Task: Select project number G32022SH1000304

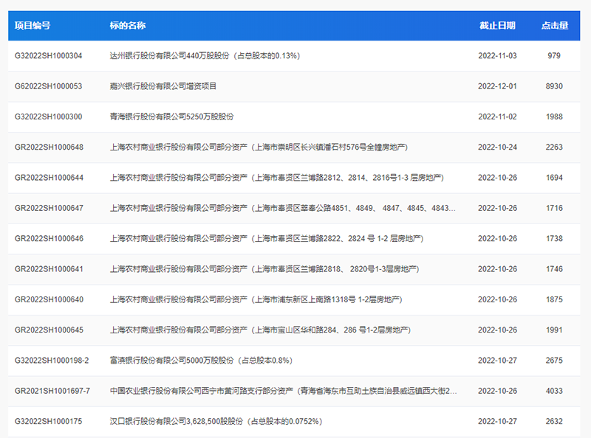Action: 48,56
